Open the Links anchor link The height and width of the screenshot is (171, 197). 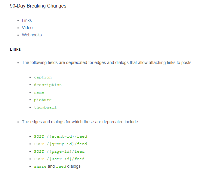(27, 20)
